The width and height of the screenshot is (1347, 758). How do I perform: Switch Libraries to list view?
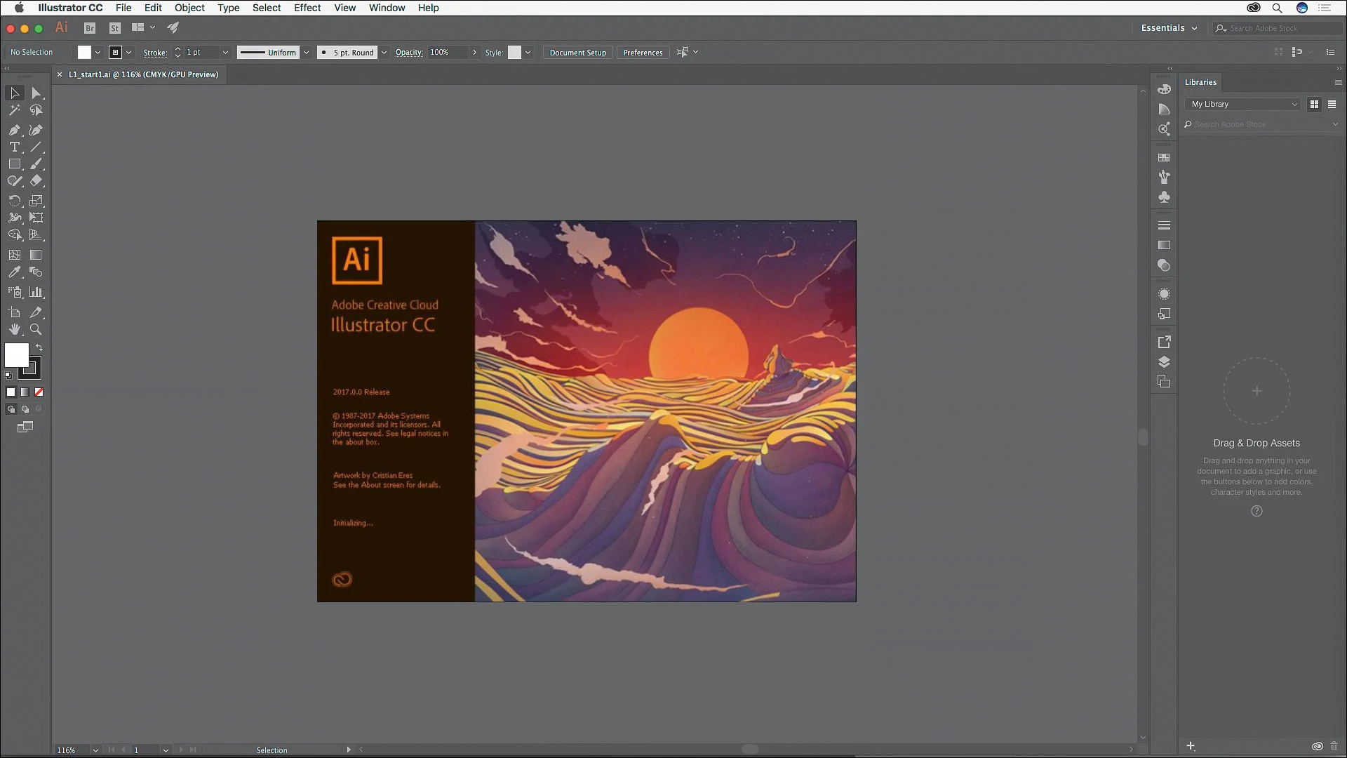[1332, 104]
